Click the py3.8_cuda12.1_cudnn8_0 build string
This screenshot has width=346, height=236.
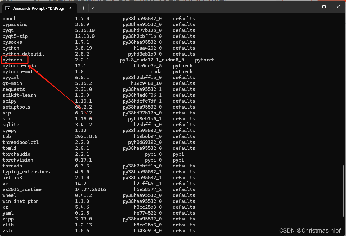click(152, 60)
